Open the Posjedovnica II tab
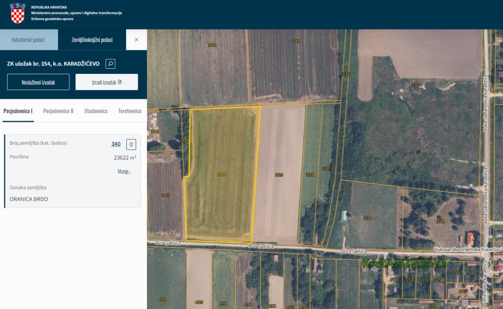Screen dimensions: 503x309 pyautogui.click(x=59, y=111)
